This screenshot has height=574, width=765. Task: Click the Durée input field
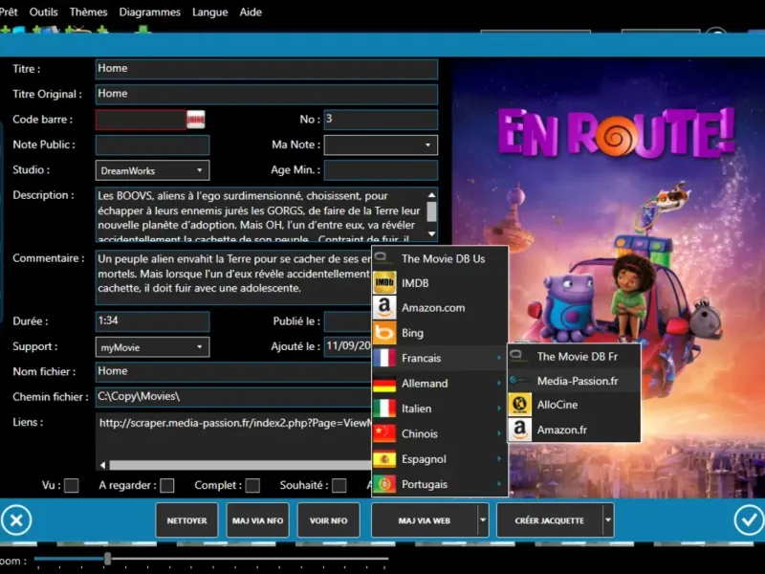[x=153, y=321]
